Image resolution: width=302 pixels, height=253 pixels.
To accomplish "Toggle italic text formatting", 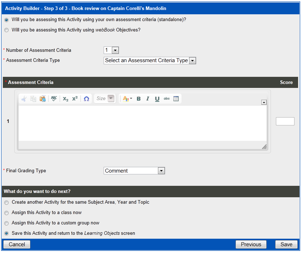I will point(148,99).
